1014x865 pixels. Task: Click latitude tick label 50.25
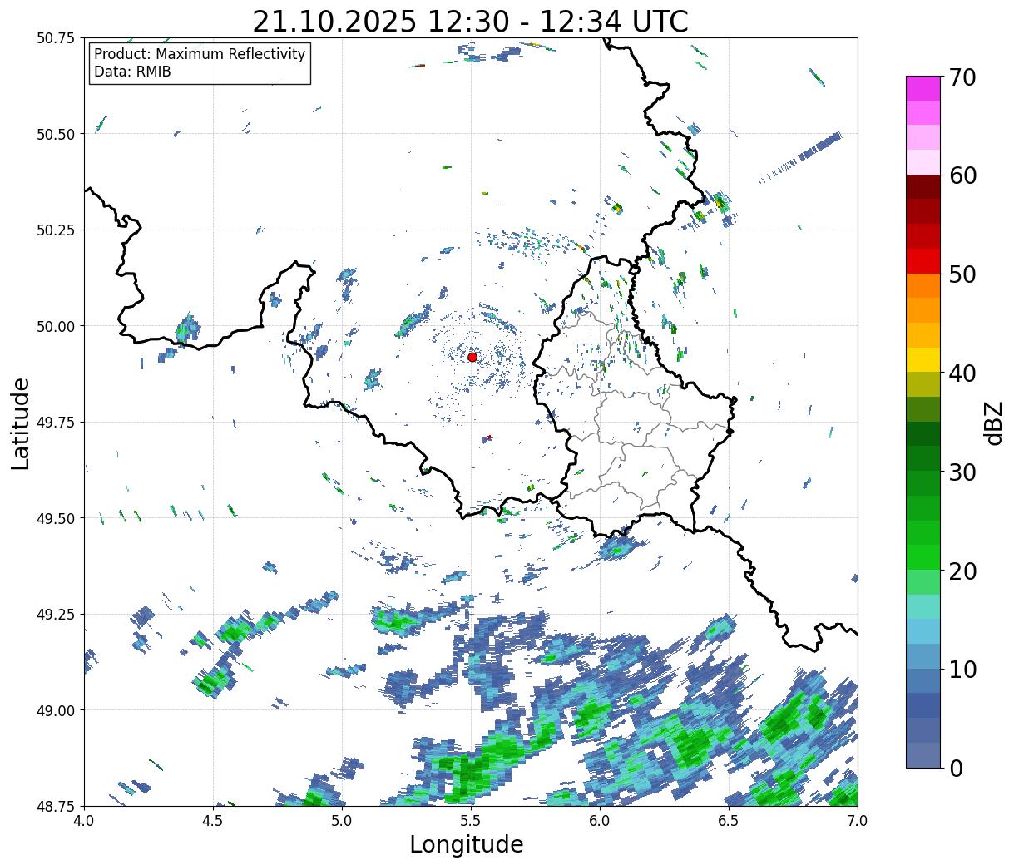pos(56,230)
